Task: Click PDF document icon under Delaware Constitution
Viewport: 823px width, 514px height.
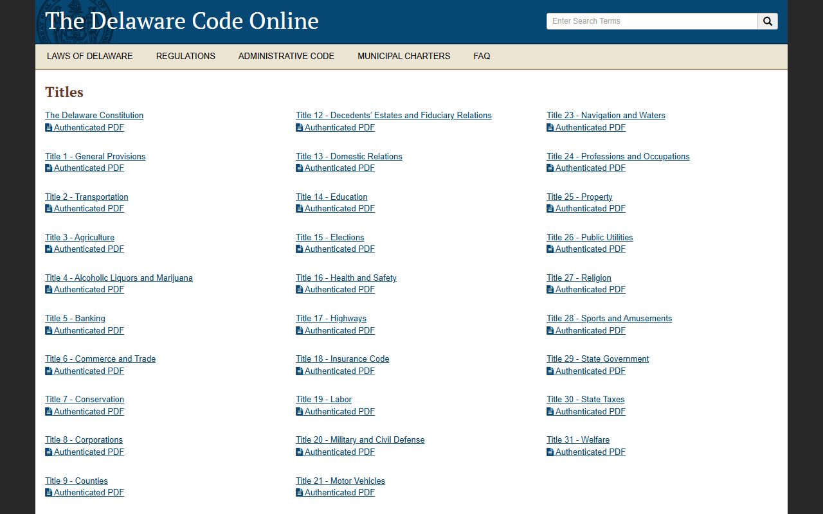Action: [49, 127]
